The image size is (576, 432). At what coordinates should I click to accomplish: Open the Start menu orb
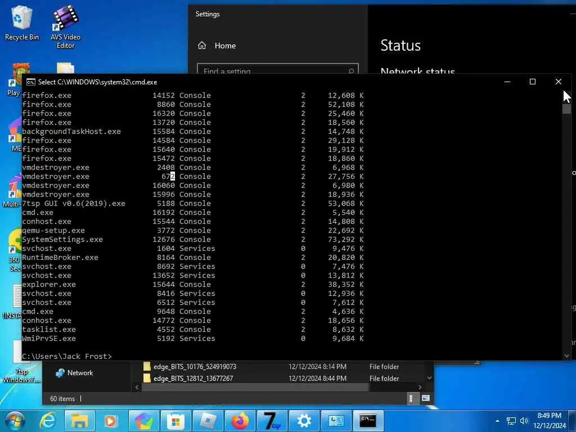click(15, 421)
